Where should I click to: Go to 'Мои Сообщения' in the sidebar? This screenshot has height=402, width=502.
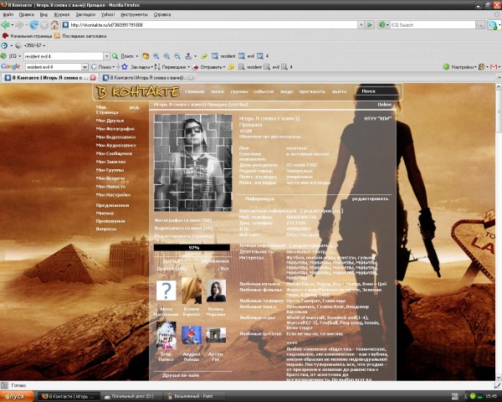(x=114, y=153)
